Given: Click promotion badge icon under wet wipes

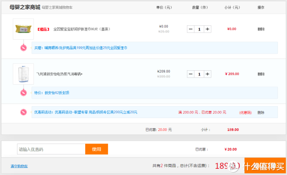Looking at the screenshot, I should pyautogui.click(x=23, y=48).
